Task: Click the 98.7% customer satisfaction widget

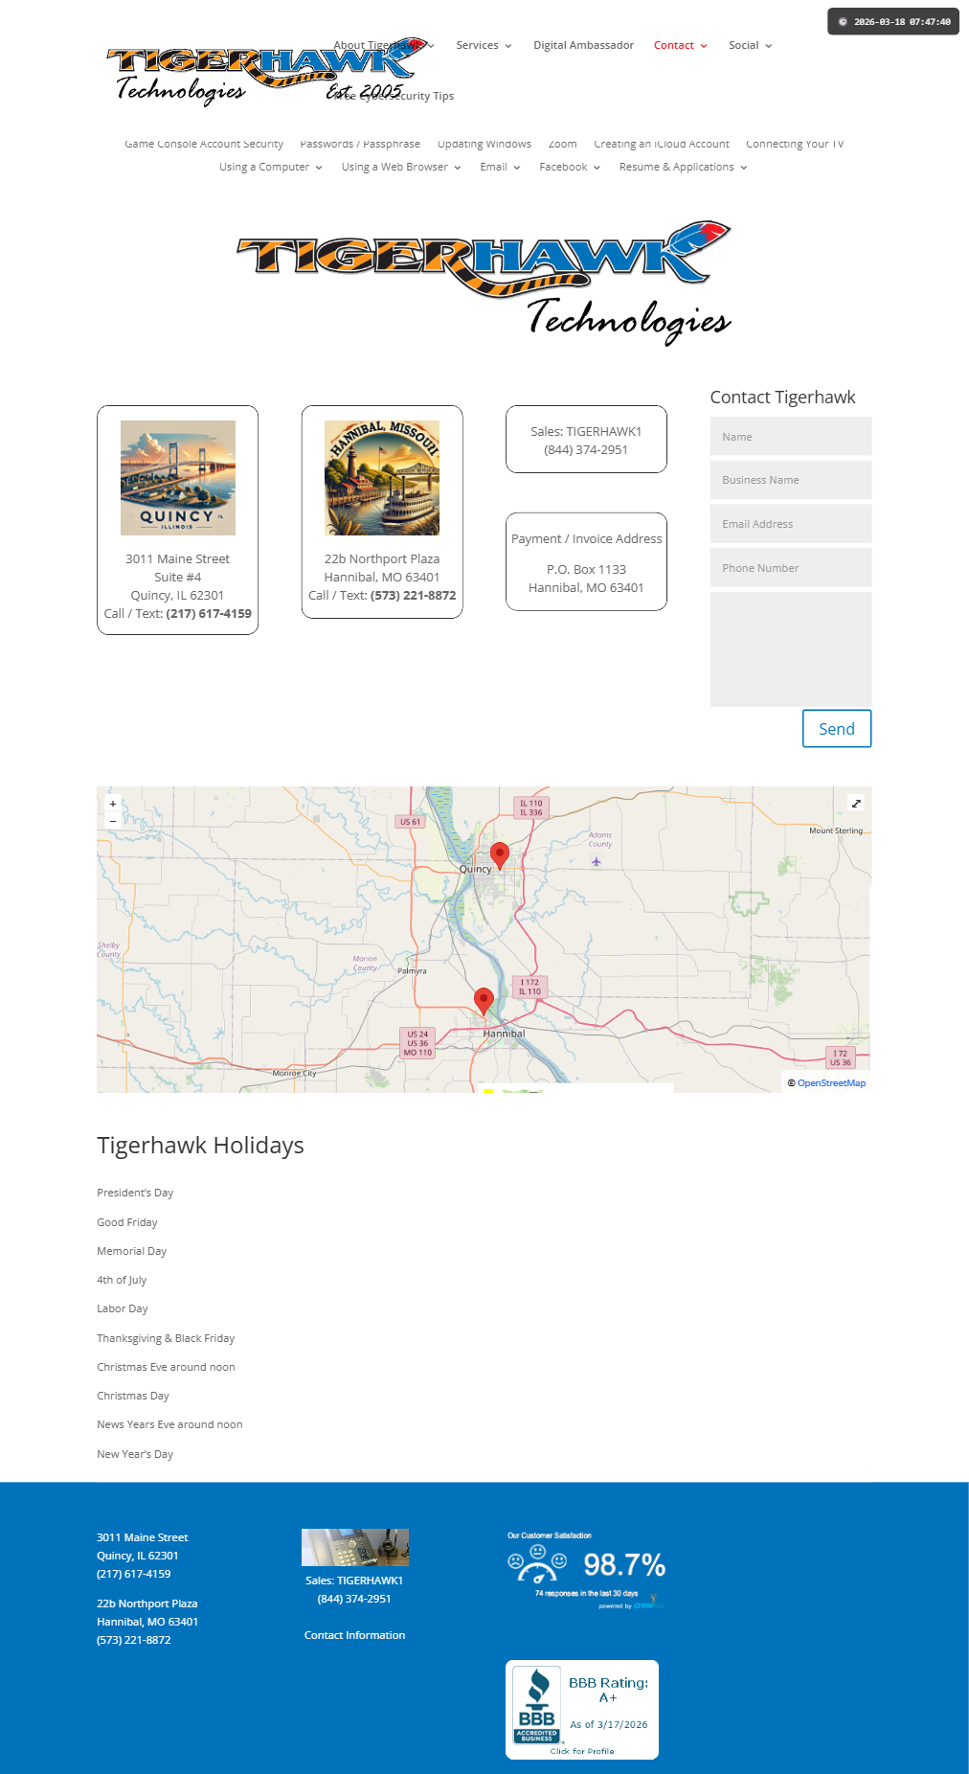Action: tap(586, 1571)
